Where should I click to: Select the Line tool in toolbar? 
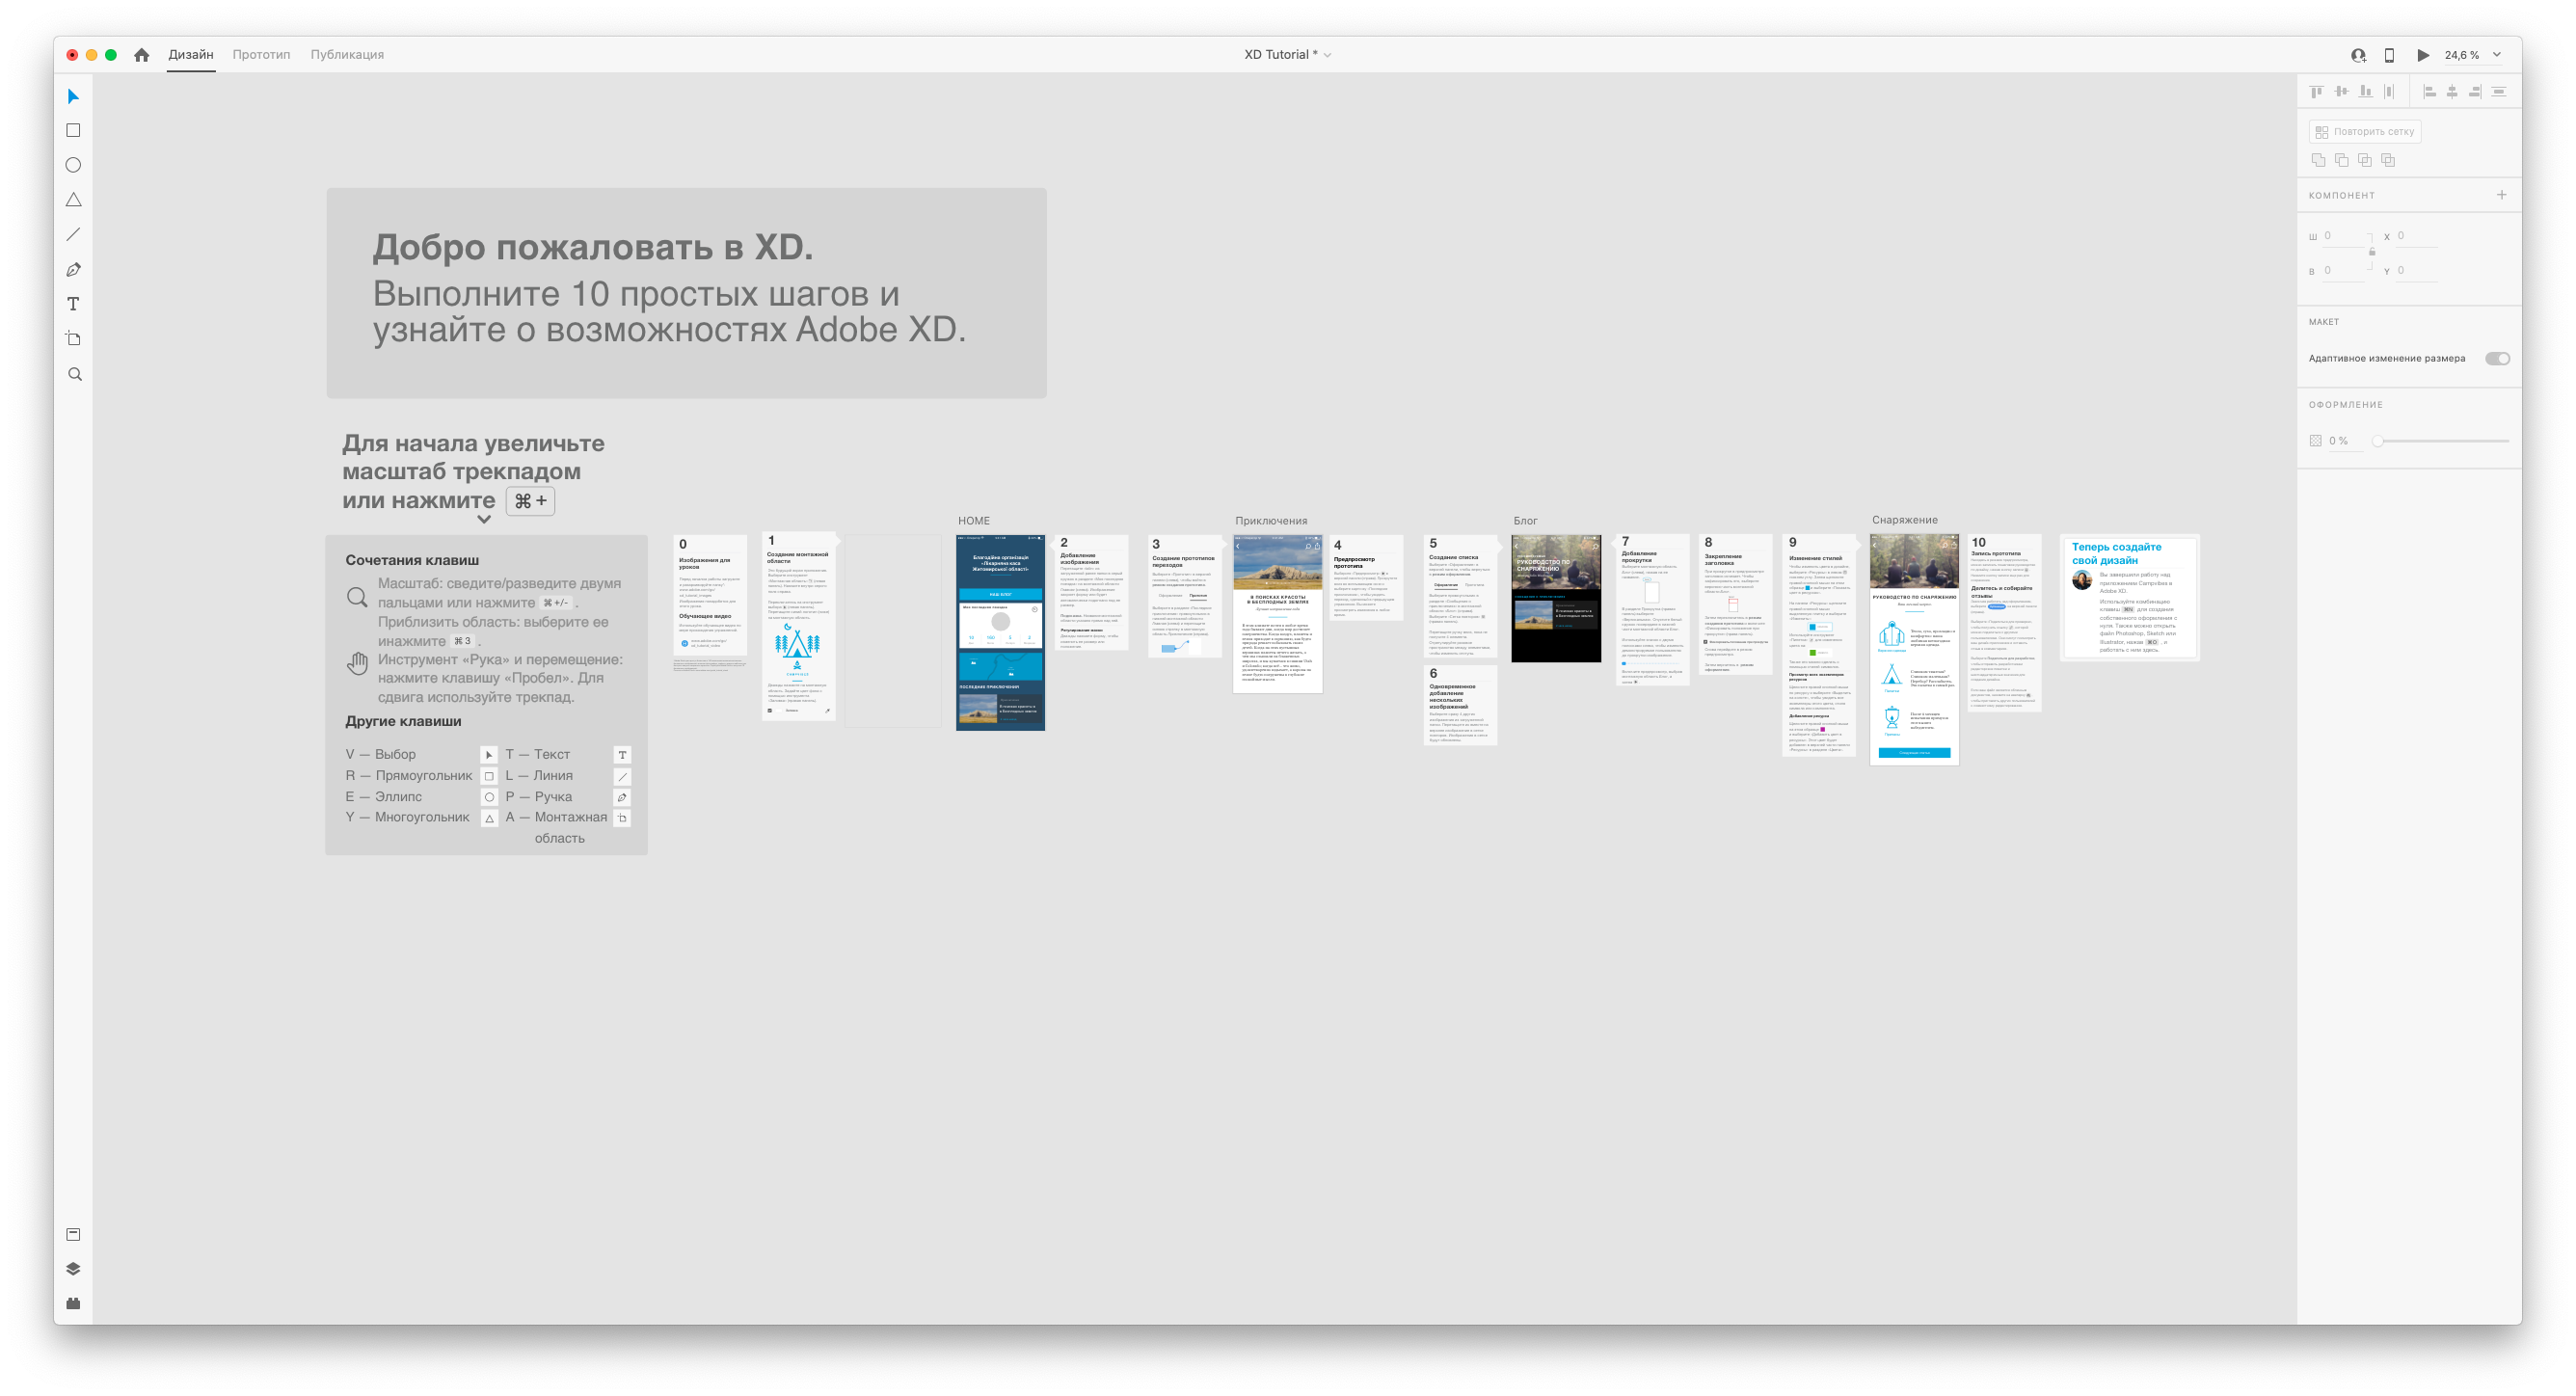pos(73,234)
